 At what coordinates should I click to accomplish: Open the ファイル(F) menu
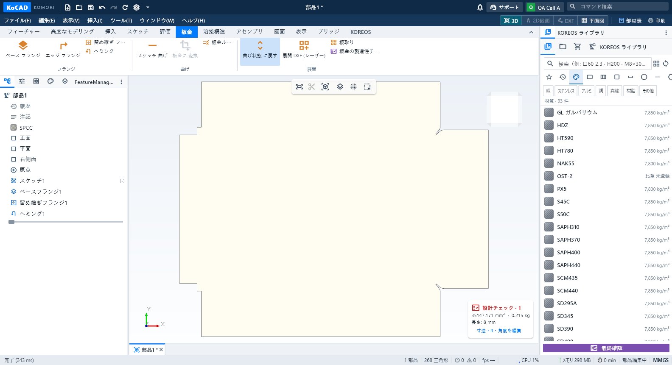[x=17, y=20]
